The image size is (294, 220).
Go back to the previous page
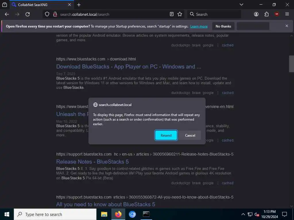7,14
